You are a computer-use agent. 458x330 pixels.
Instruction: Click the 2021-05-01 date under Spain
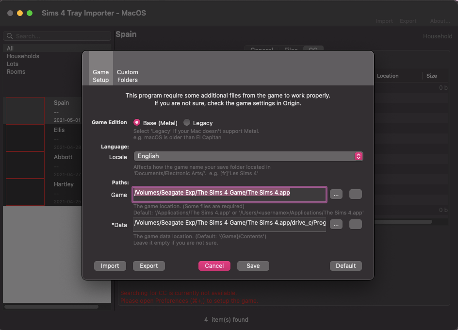tap(67, 120)
